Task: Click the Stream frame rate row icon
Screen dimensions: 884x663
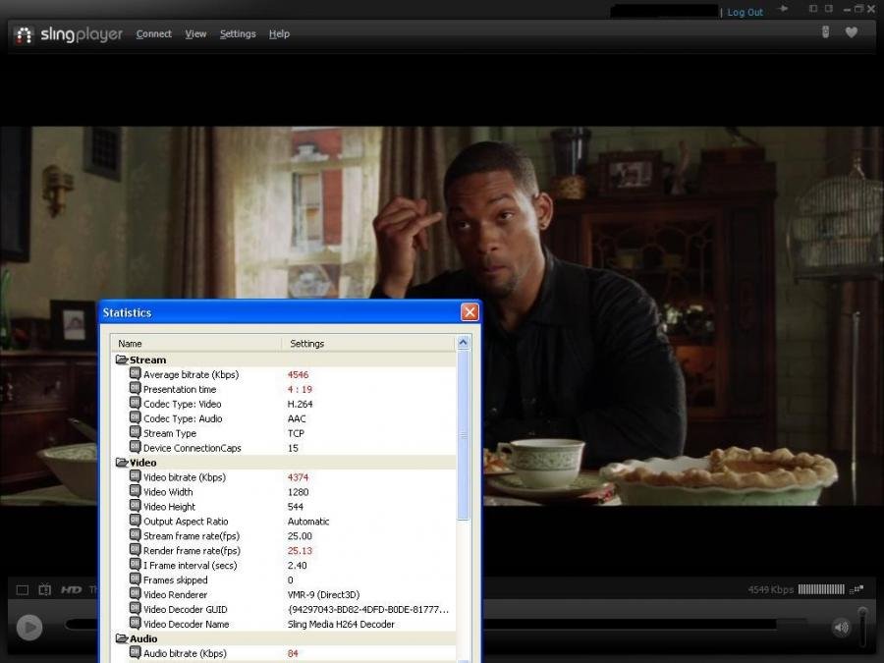Action: pos(136,534)
